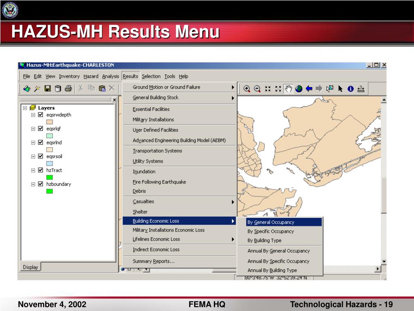Collapse the eqsrsoil layer legend
414x311 pixels.
click(x=33, y=157)
